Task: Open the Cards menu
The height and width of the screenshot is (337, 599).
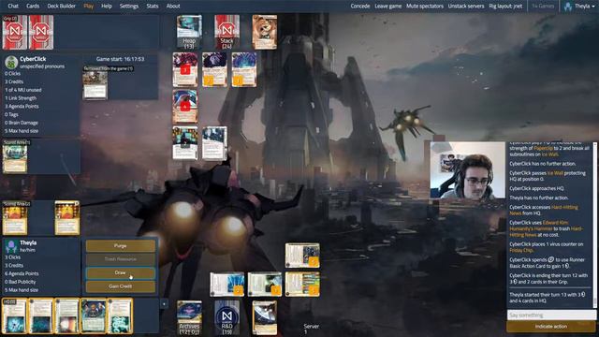Action: coord(33,7)
